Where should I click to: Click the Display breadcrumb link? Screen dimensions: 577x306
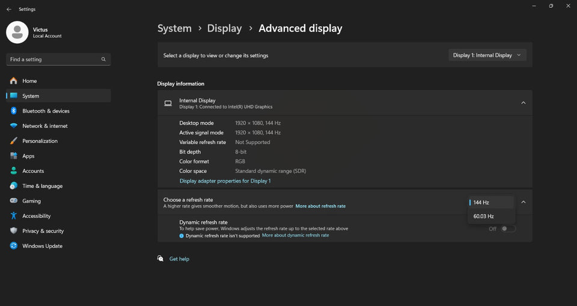pyautogui.click(x=224, y=28)
